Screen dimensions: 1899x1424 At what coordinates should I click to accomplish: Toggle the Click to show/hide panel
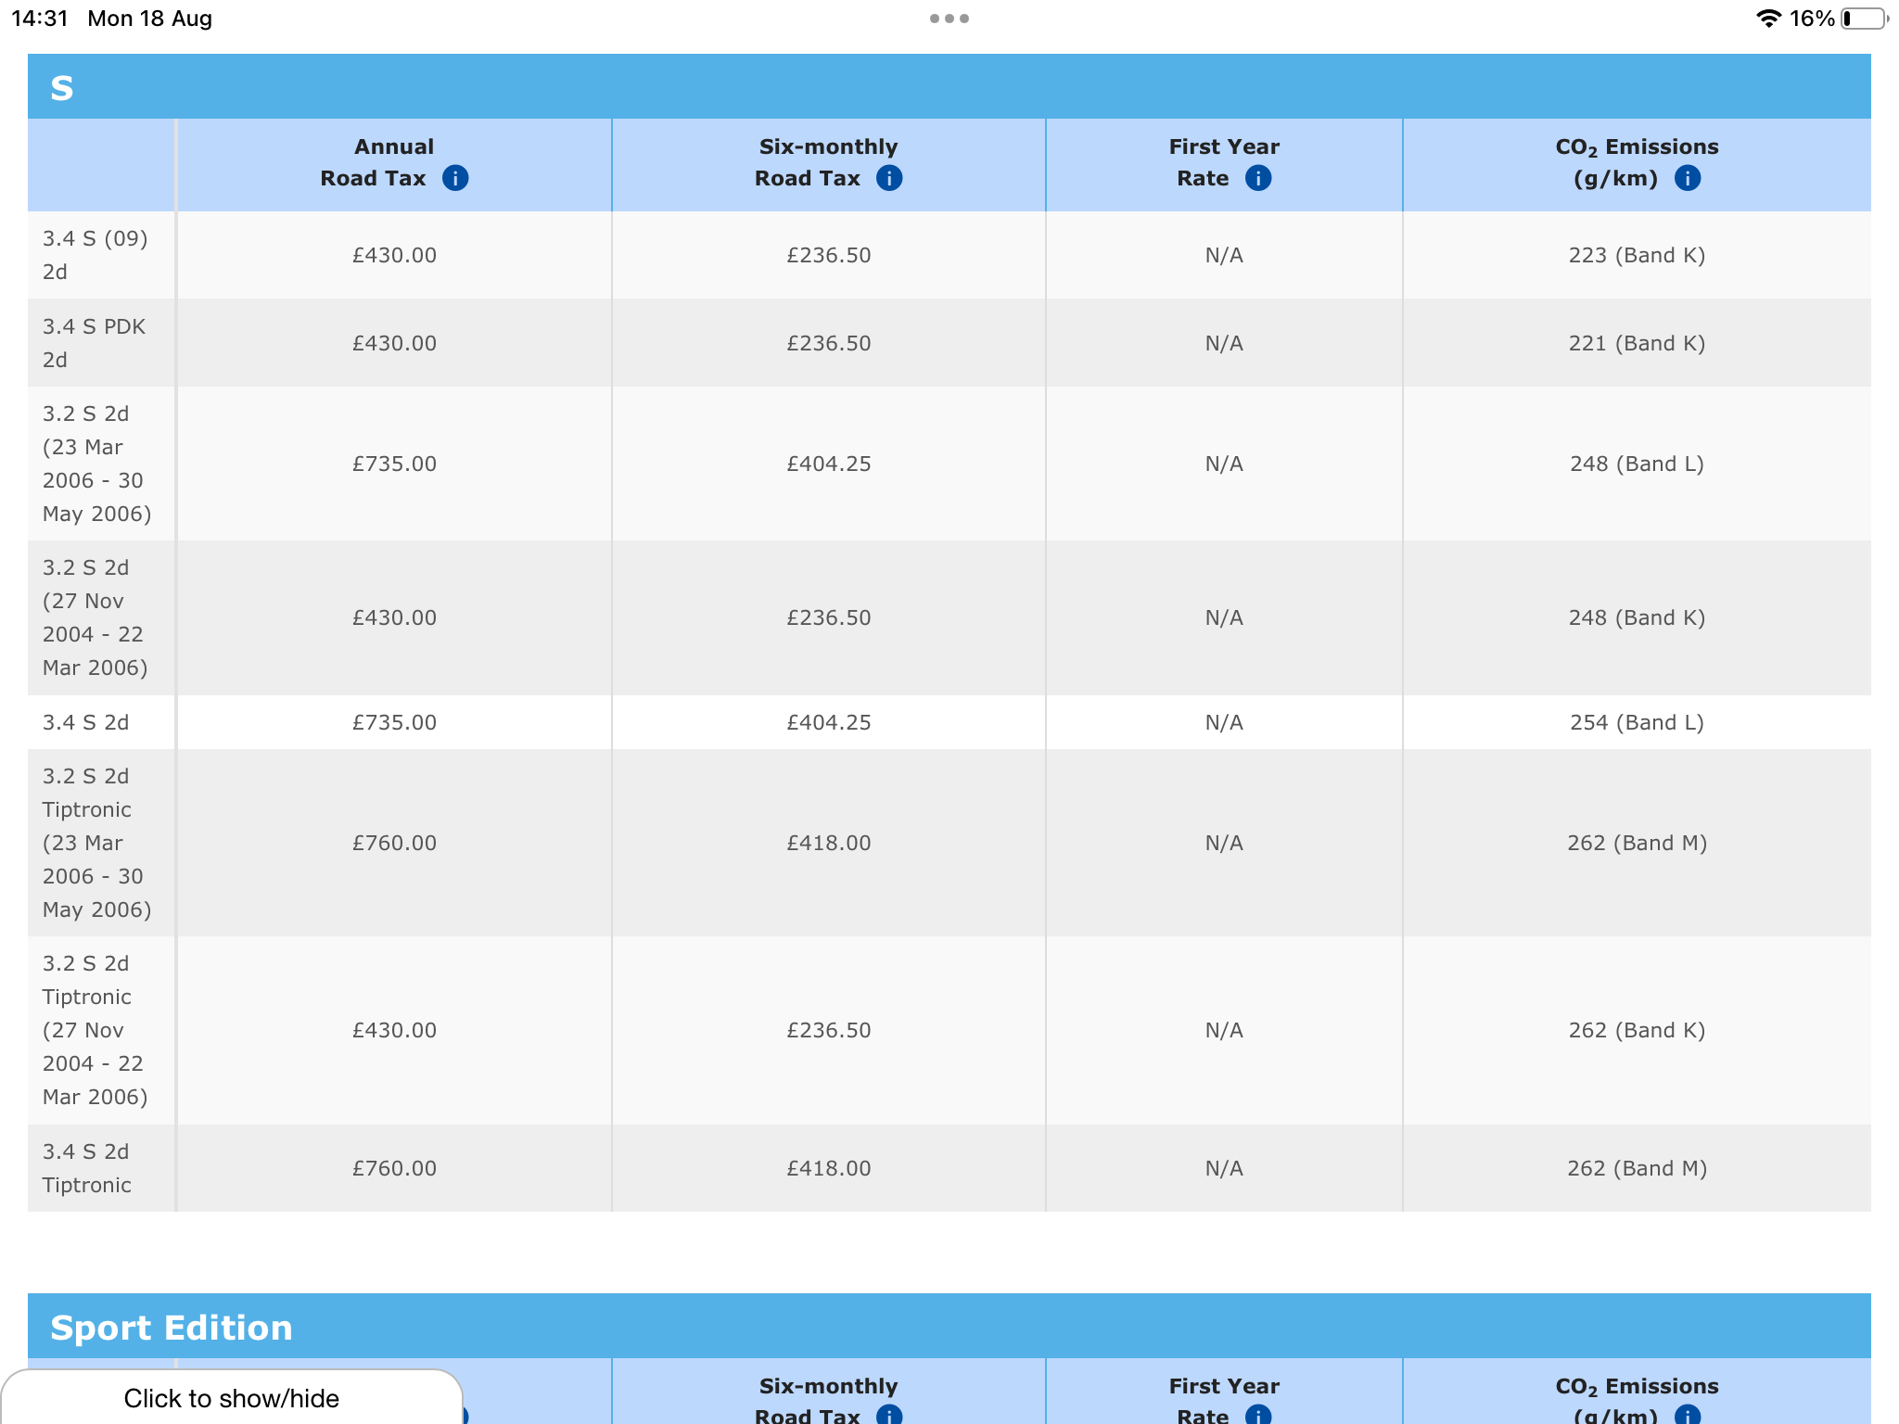[x=232, y=1398]
